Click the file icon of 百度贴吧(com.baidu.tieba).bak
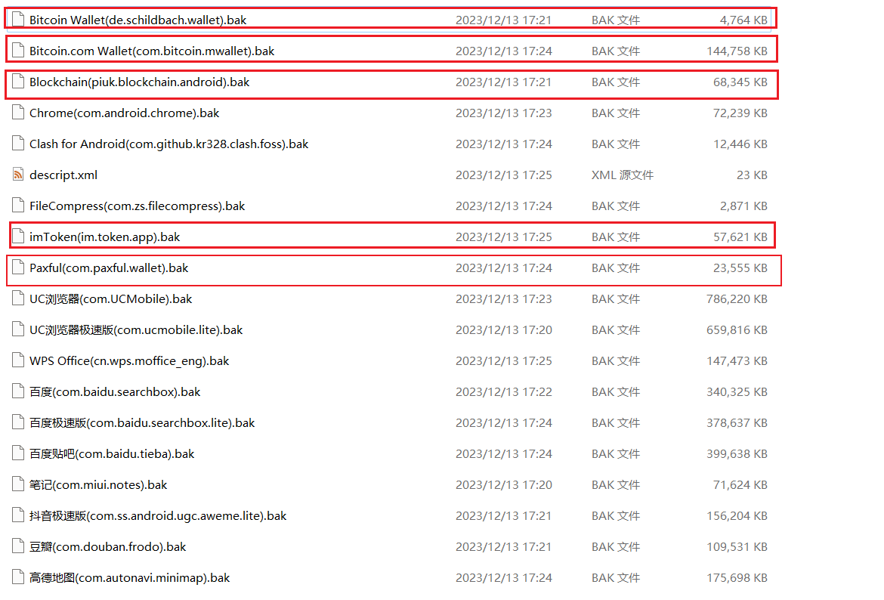The width and height of the screenshot is (884, 600). (18, 454)
